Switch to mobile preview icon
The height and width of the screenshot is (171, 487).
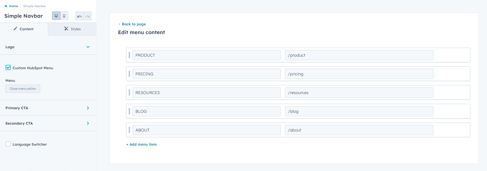(64, 16)
